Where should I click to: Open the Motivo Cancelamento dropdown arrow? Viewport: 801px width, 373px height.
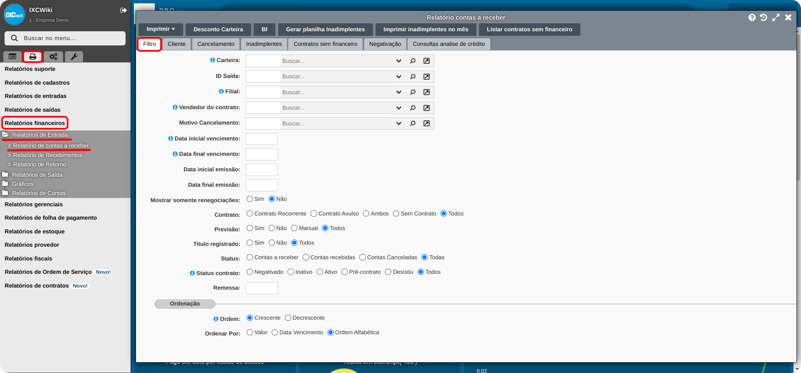pos(398,123)
